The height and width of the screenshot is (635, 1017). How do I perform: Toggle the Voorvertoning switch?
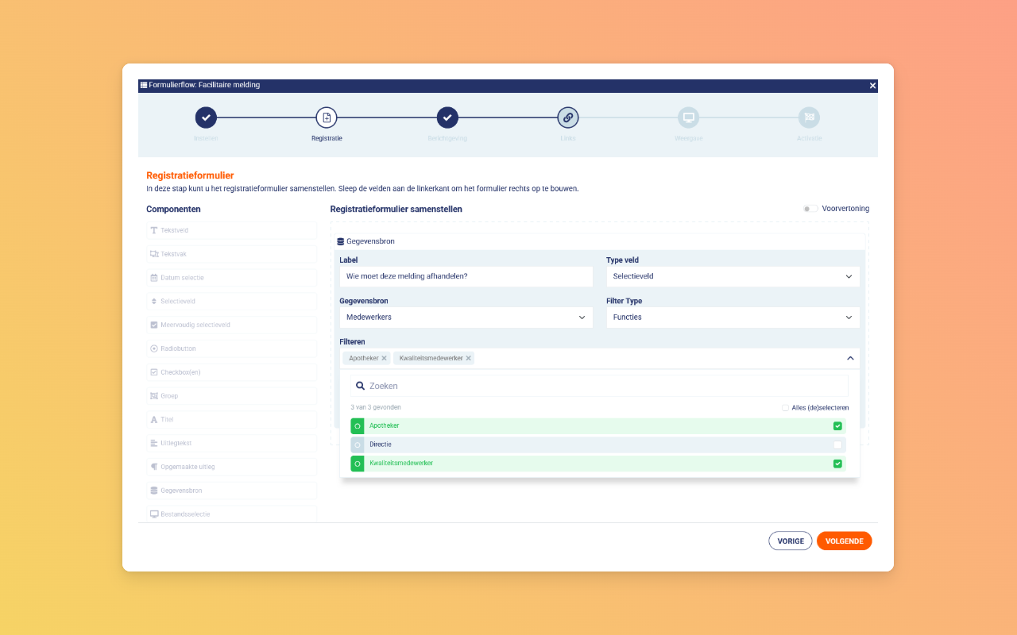810,209
